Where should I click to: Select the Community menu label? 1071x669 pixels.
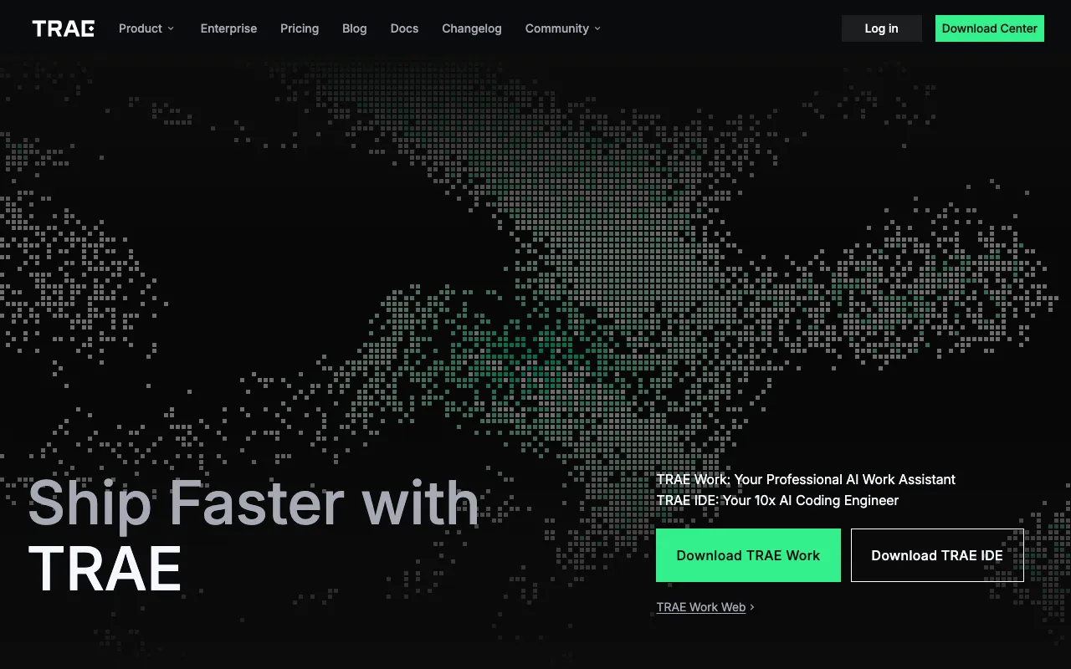coord(557,28)
